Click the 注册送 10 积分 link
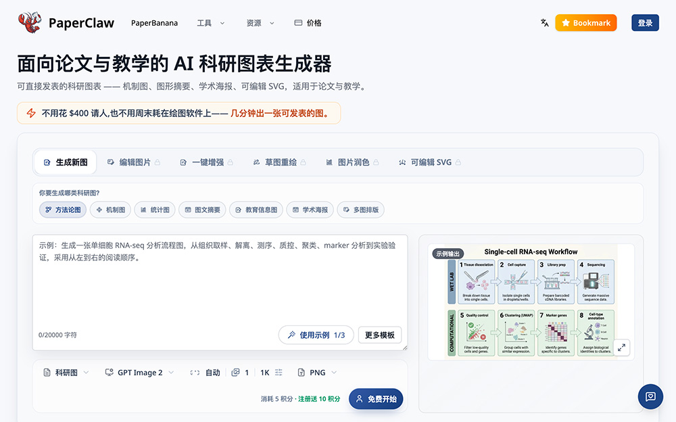The height and width of the screenshot is (422, 676). coord(319,399)
